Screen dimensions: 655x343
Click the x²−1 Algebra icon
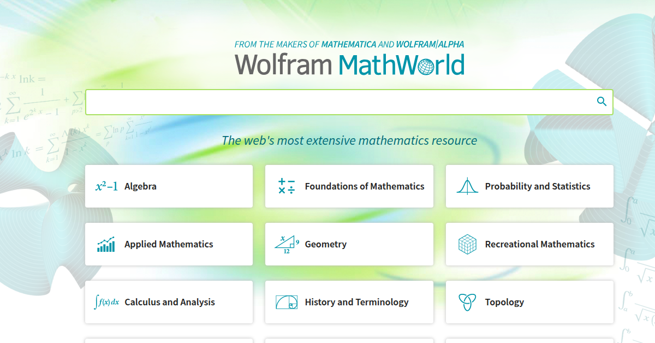point(106,186)
